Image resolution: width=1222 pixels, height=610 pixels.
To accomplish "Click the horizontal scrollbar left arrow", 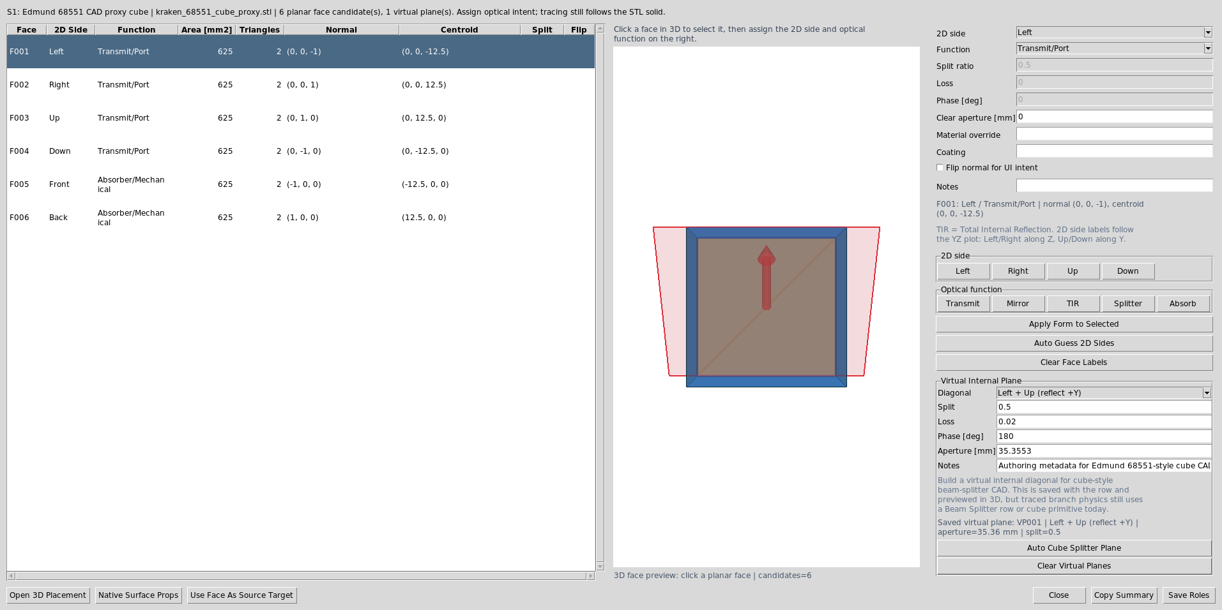I will click(x=11, y=576).
